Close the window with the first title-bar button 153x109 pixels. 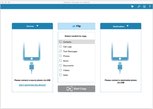pyautogui.click(x=3, y=2)
